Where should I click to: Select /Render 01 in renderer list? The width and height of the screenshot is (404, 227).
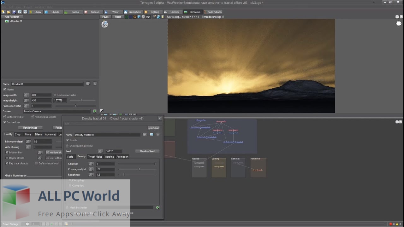click(x=16, y=21)
